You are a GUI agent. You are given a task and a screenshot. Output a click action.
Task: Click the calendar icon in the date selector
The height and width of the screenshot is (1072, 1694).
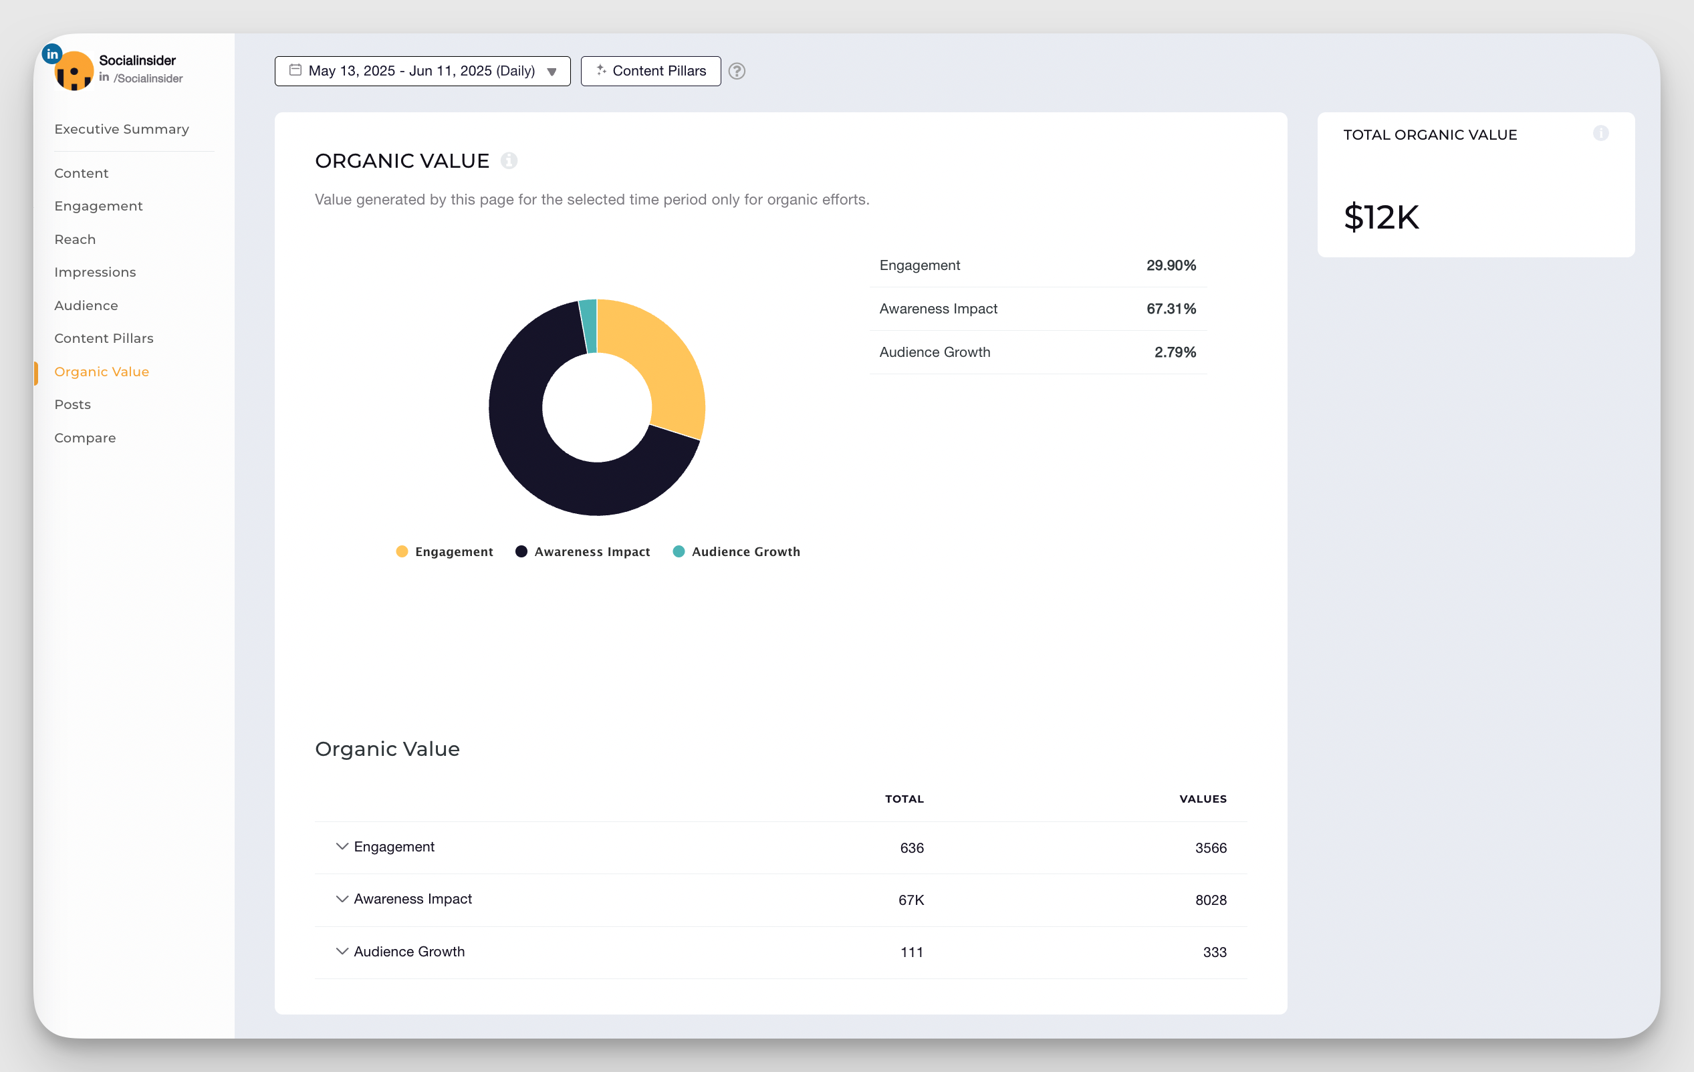(x=296, y=70)
